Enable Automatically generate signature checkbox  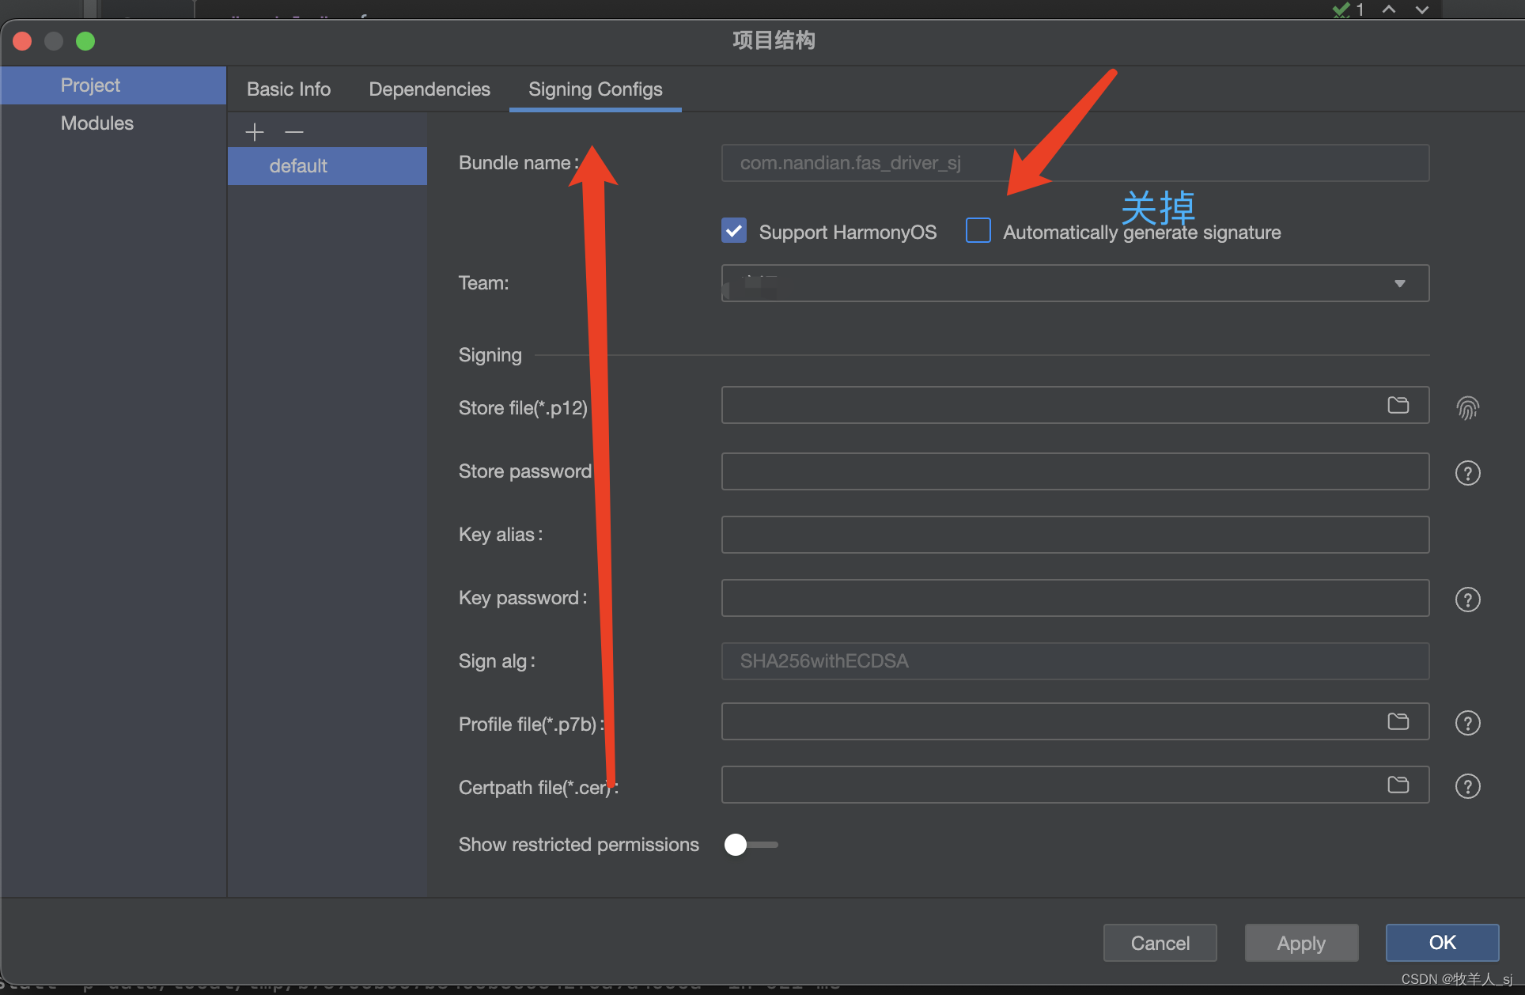tap(978, 231)
